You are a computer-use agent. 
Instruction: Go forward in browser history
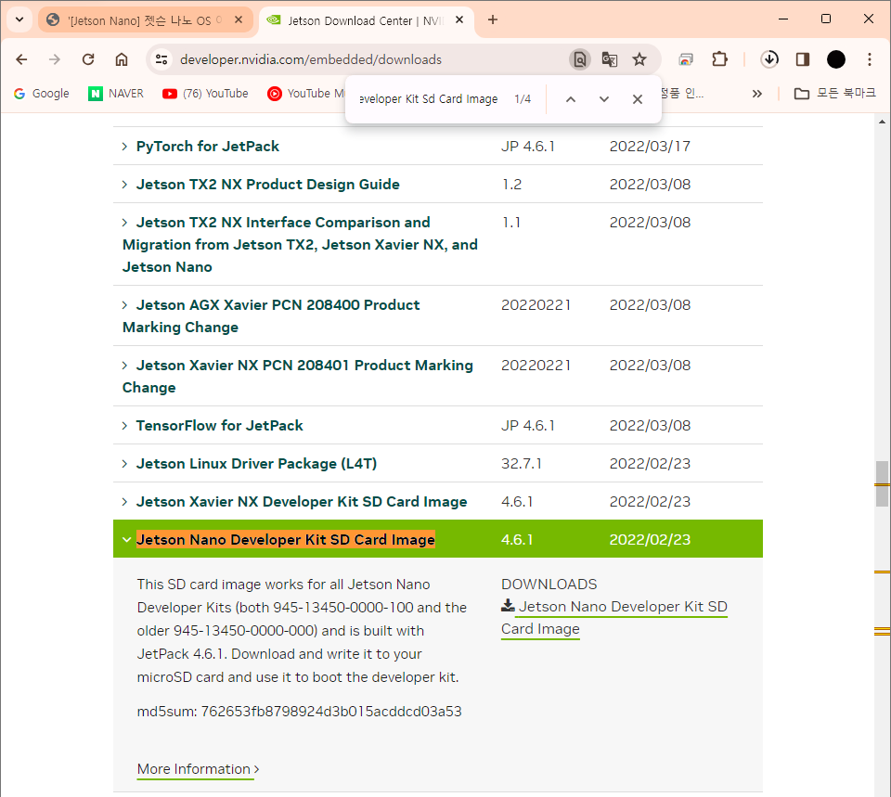(x=55, y=59)
